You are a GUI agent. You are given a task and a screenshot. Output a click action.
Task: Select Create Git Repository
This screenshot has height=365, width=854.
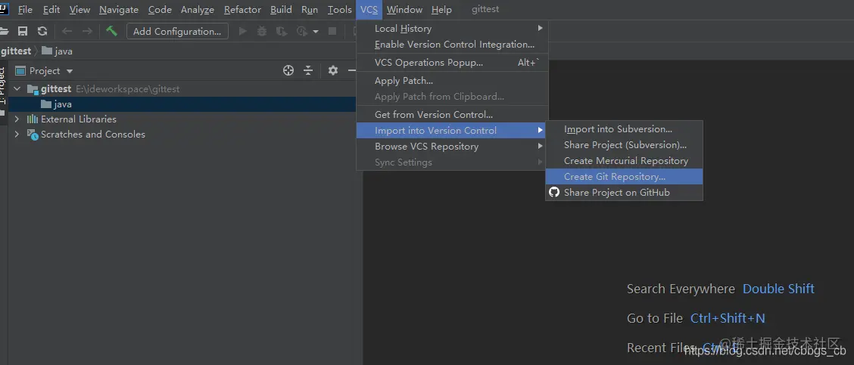(x=624, y=176)
